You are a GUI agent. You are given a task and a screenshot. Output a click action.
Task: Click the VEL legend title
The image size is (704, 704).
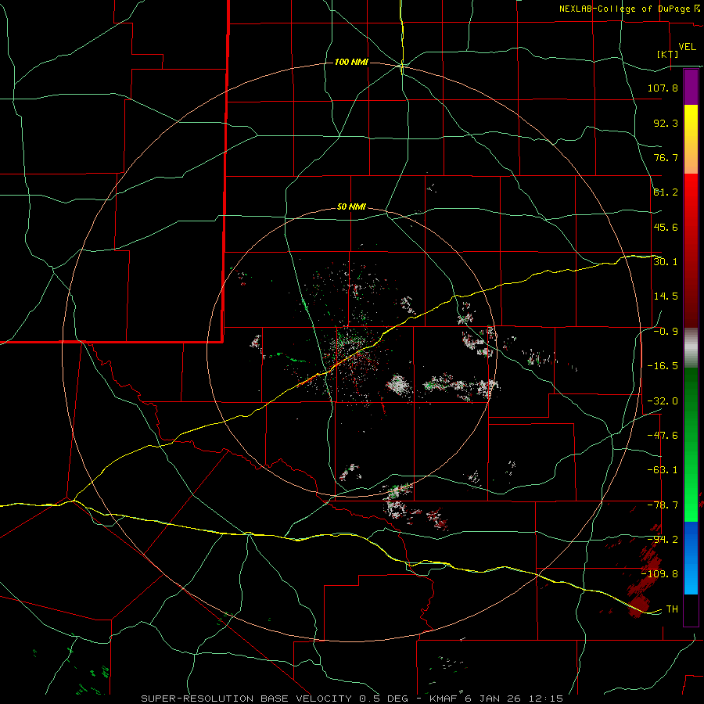688,47
